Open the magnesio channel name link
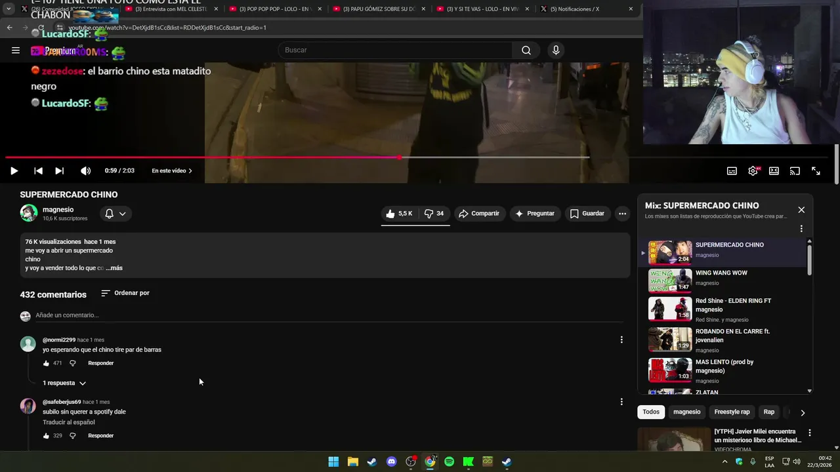This screenshot has width=840, height=472. coord(58,210)
